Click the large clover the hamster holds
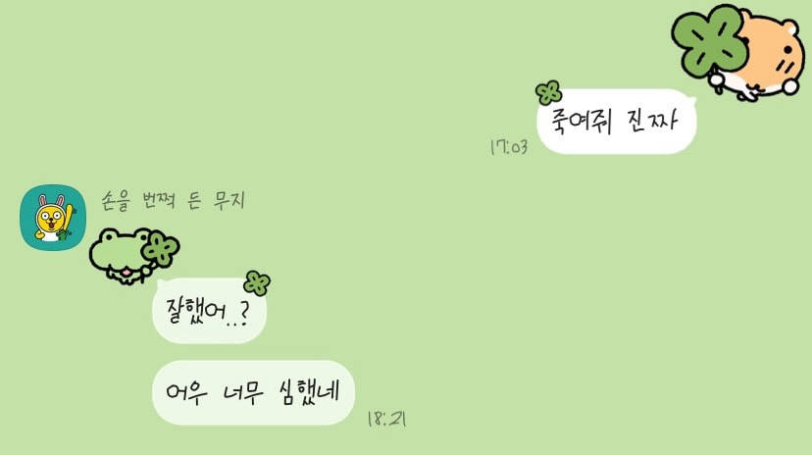 [x=709, y=42]
